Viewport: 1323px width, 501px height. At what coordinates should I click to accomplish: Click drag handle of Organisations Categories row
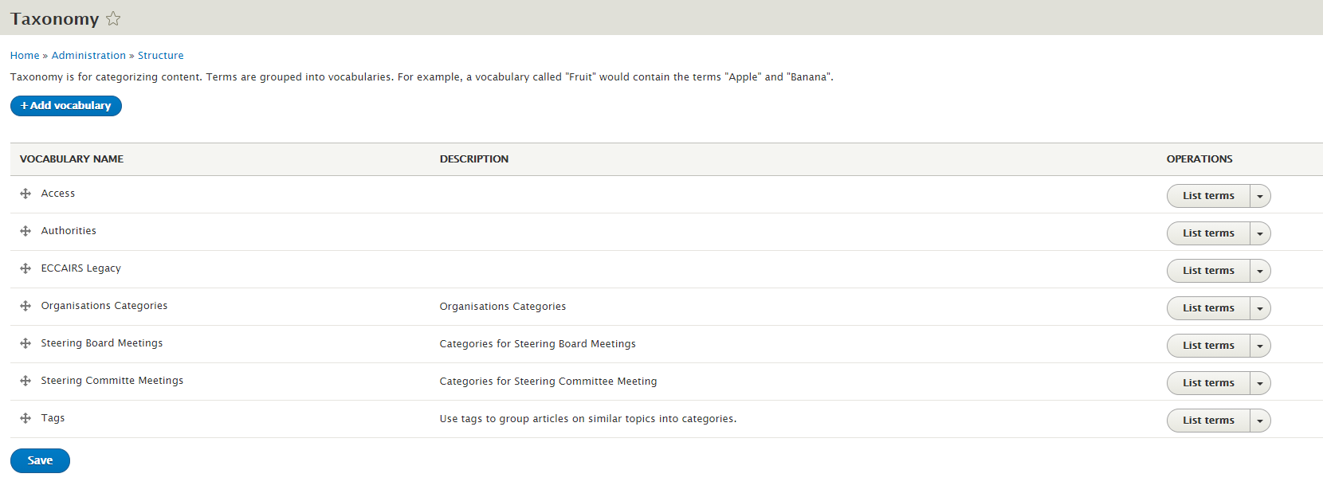tap(26, 306)
